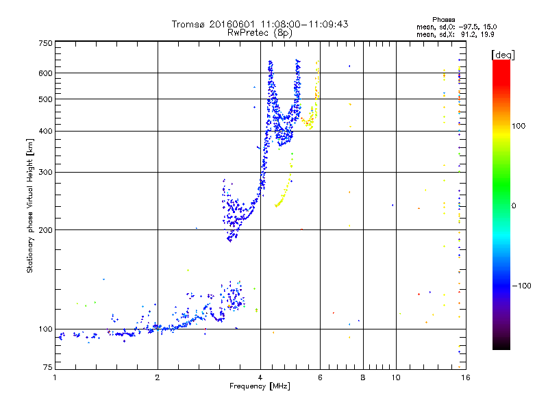
Task: Click the colorbar tick label '100'
Action: click(519, 126)
